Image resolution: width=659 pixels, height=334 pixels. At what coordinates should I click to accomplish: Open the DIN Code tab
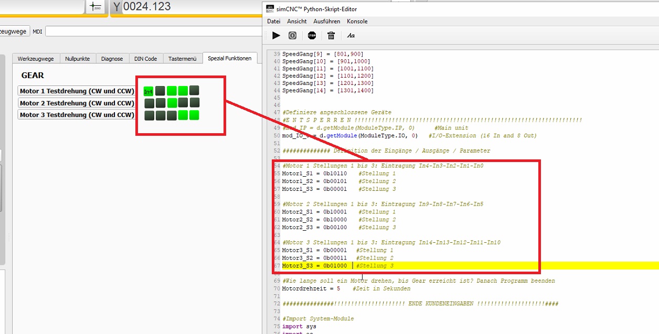(146, 59)
